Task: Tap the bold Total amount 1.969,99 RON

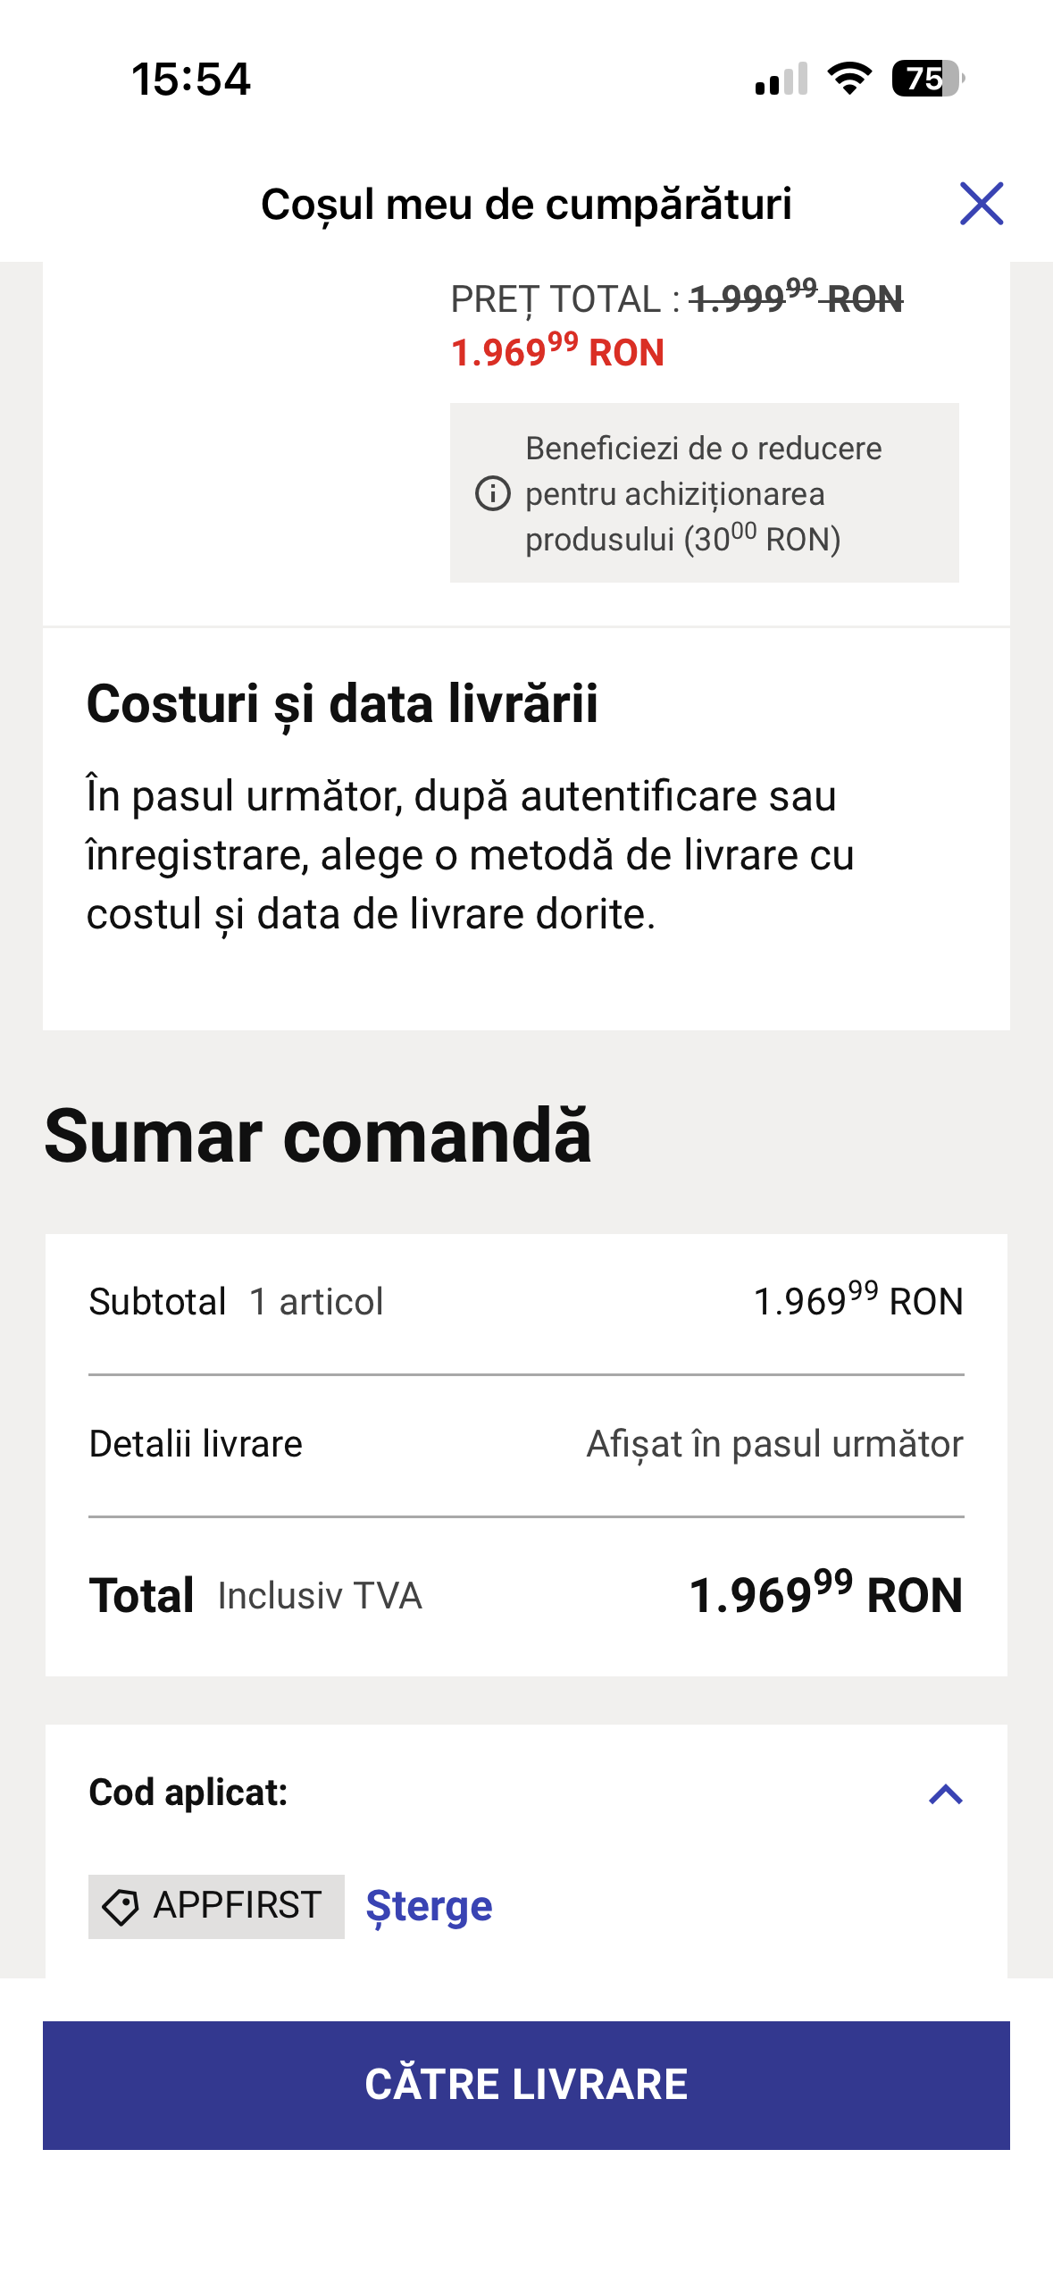Action: [825, 1595]
